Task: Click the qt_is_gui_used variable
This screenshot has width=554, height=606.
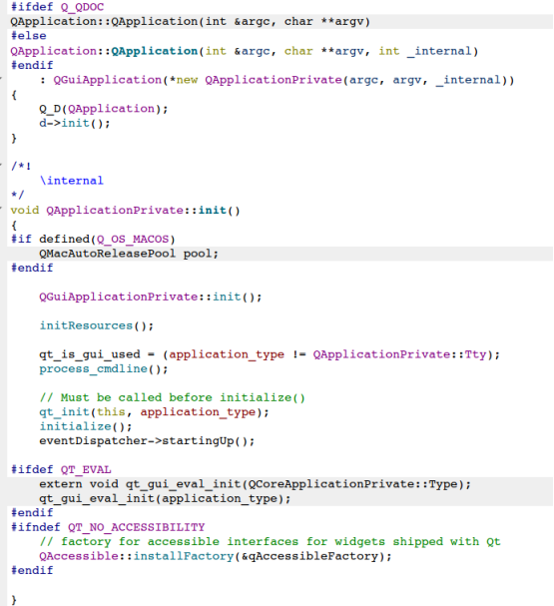Action: pyautogui.click(x=90, y=354)
